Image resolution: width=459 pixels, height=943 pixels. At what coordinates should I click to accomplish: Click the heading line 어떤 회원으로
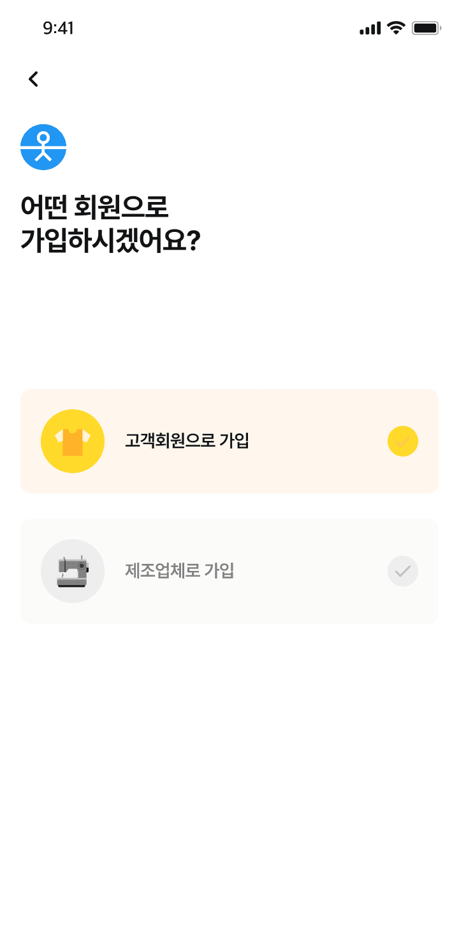coord(94,207)
